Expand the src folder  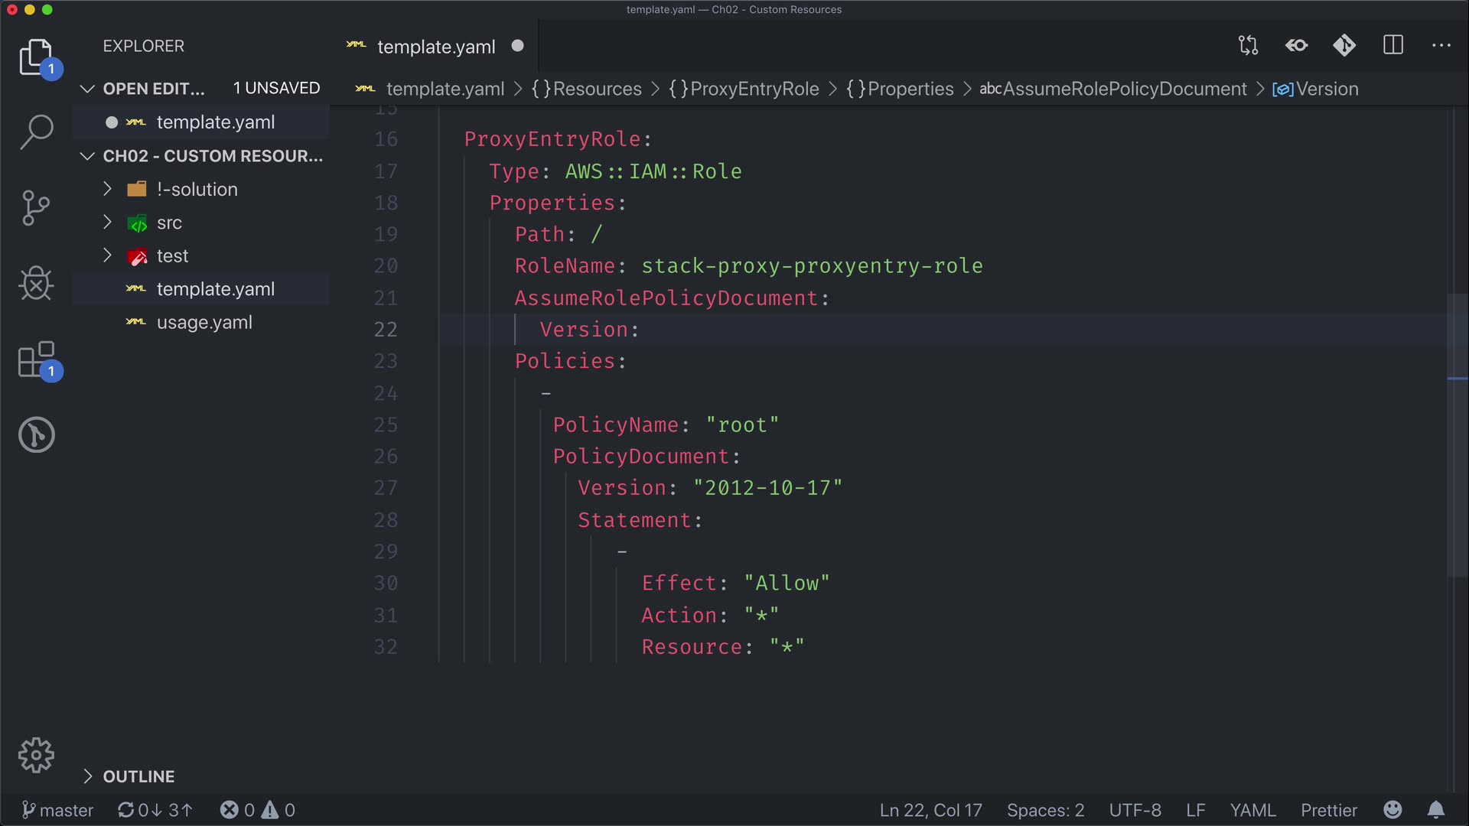tap(169, 223)
